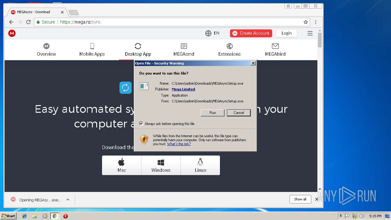
Task: Choose the Windows download button
Action: [x=161, y=165]
